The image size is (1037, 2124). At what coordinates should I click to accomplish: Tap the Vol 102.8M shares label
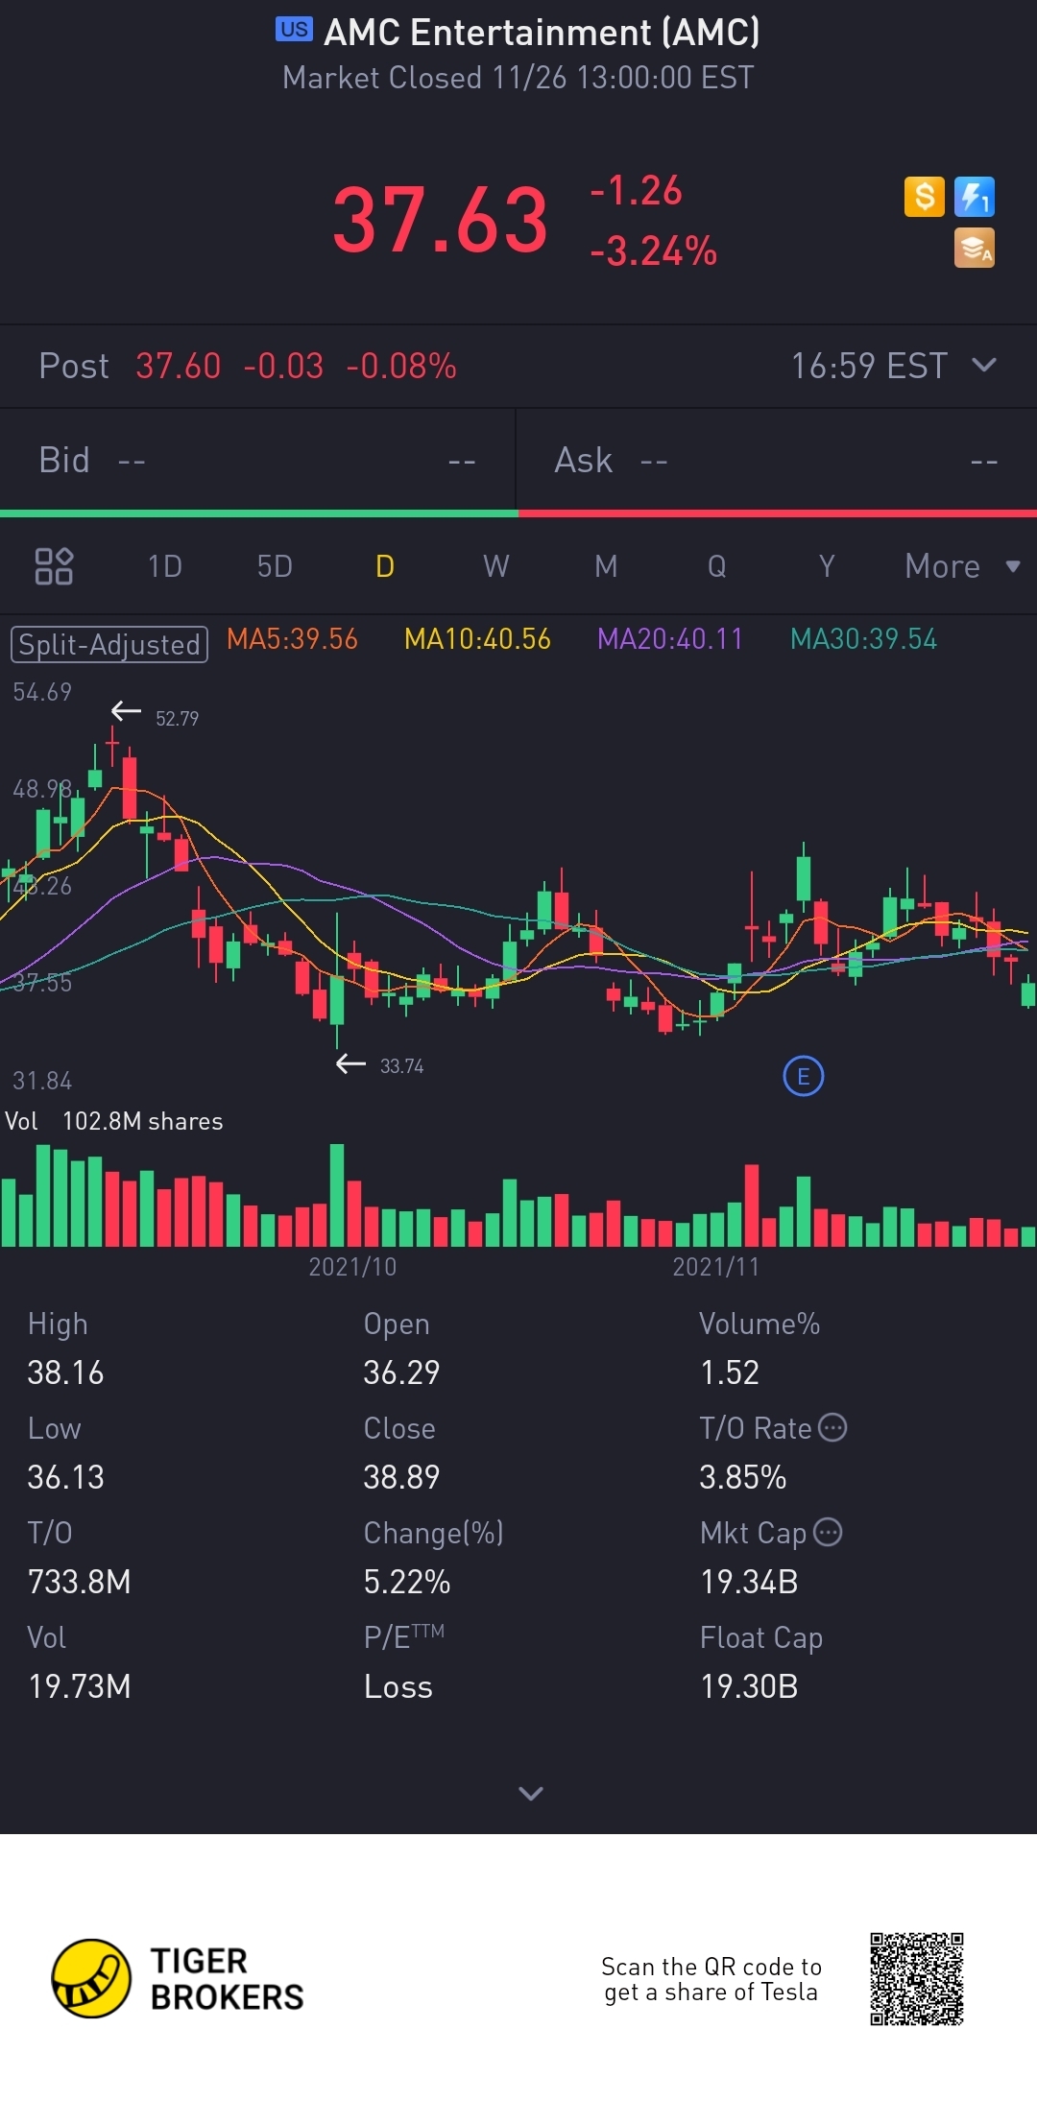click(x=113, y=1121)
